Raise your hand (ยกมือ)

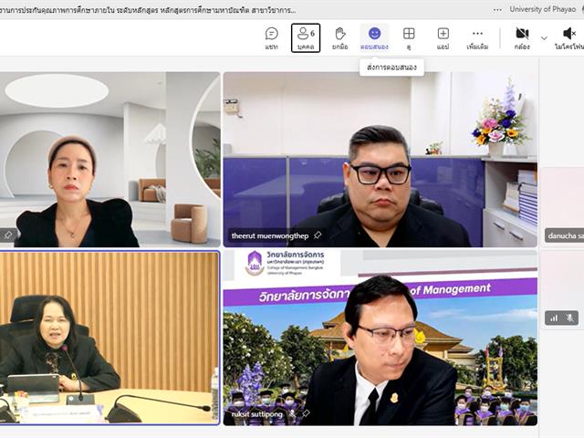pyautogui.click(x=339, y=38)
